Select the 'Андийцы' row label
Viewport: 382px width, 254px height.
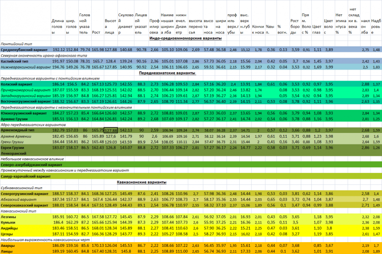[x=9, y=228]
